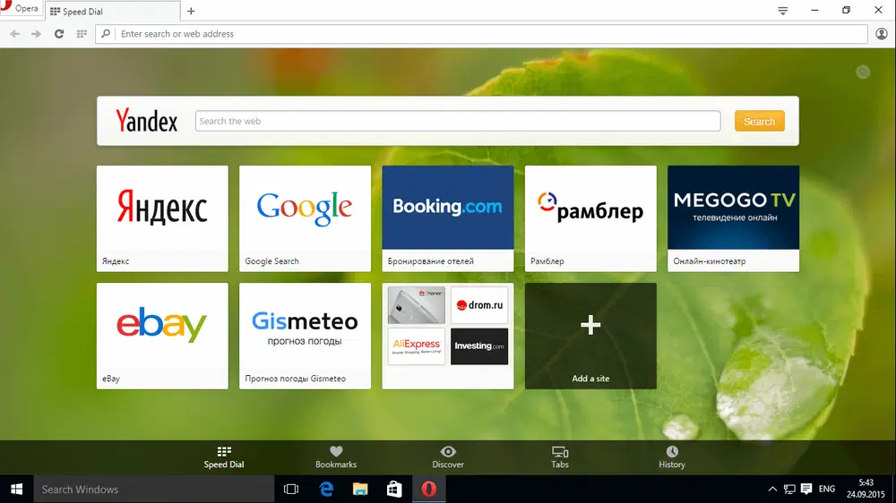The image size is (896, 503).
Task: Switch to History bottom tab
Action: pyautogui.click(x=672, y=457)
